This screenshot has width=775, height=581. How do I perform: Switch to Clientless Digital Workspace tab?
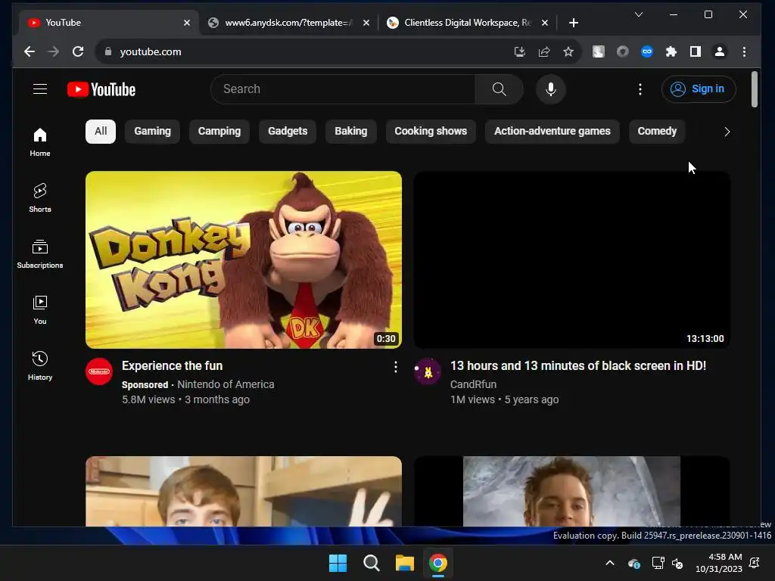pyautogui.click(x=467, y=23)
